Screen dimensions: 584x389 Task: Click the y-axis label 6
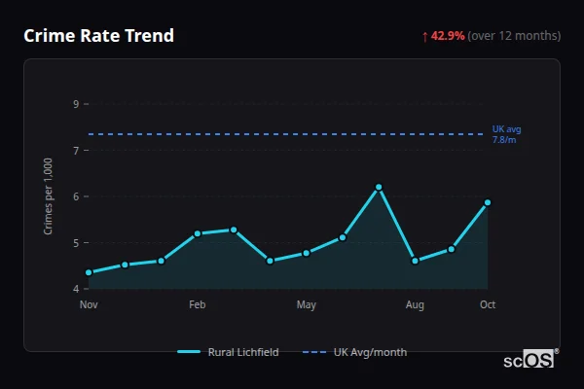[76, 196]
